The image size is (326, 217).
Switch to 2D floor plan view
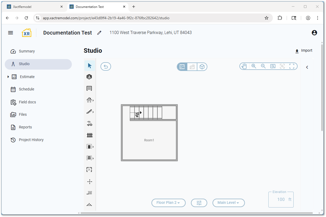click(x=182, y=67)
